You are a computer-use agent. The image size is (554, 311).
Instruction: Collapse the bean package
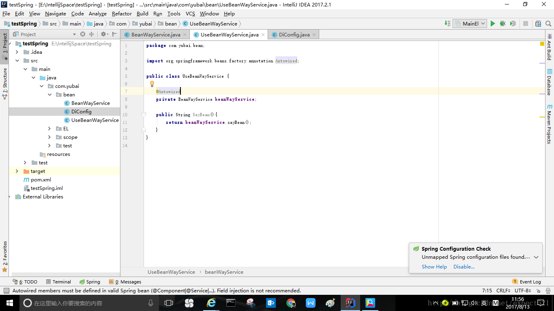tap(49, 94)
